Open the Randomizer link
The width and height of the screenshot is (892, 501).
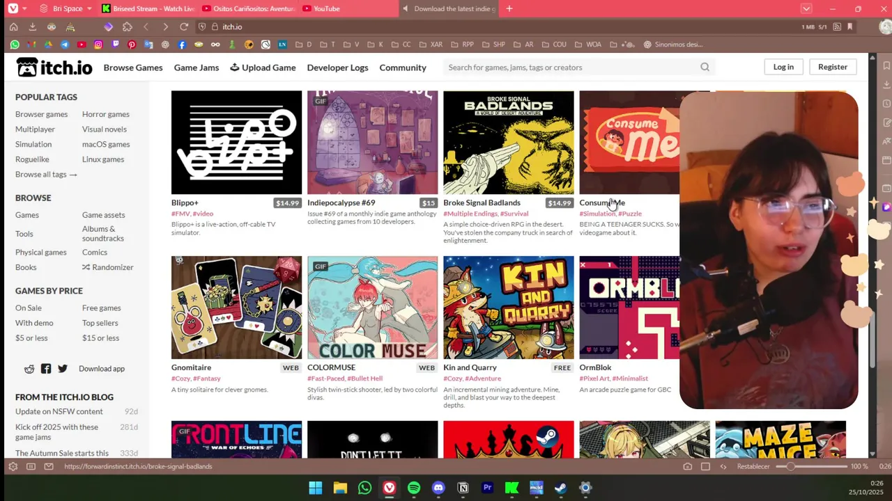[107, 267]
